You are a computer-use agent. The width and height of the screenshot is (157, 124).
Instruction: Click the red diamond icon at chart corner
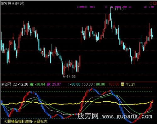click(x=151, y=3)
